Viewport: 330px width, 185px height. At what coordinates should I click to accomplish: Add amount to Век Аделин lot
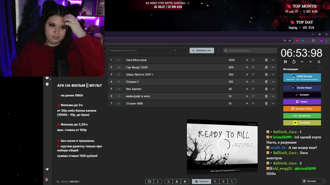[247, 89]
